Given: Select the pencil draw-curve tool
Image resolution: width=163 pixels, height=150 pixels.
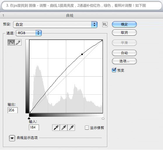Looking at the screenshot, I should point(18,42).
